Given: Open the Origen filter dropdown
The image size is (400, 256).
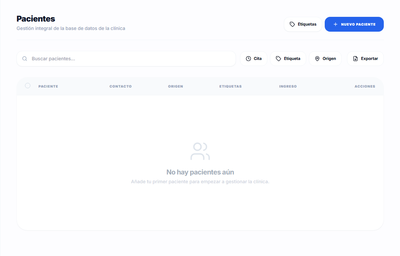Looking at the screenshot, I should pyautogui.click(x=325, y=59).
